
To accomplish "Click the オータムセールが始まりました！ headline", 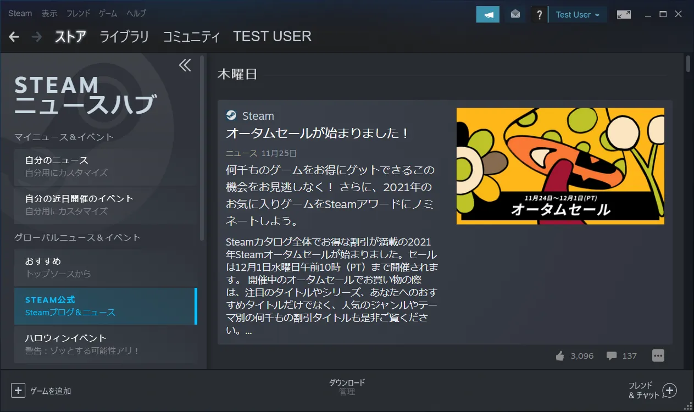I will (x=318, y=133).
